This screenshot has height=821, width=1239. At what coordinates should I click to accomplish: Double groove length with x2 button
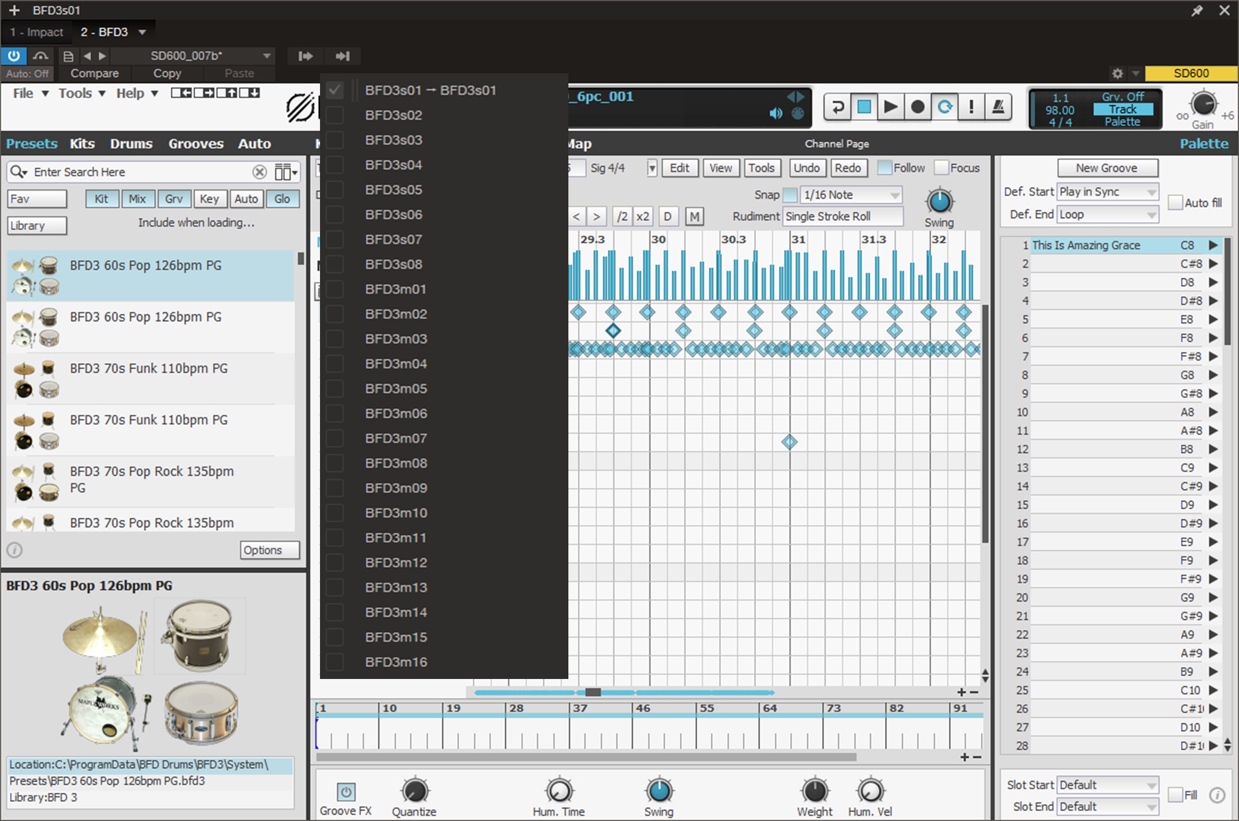(642, 217)
